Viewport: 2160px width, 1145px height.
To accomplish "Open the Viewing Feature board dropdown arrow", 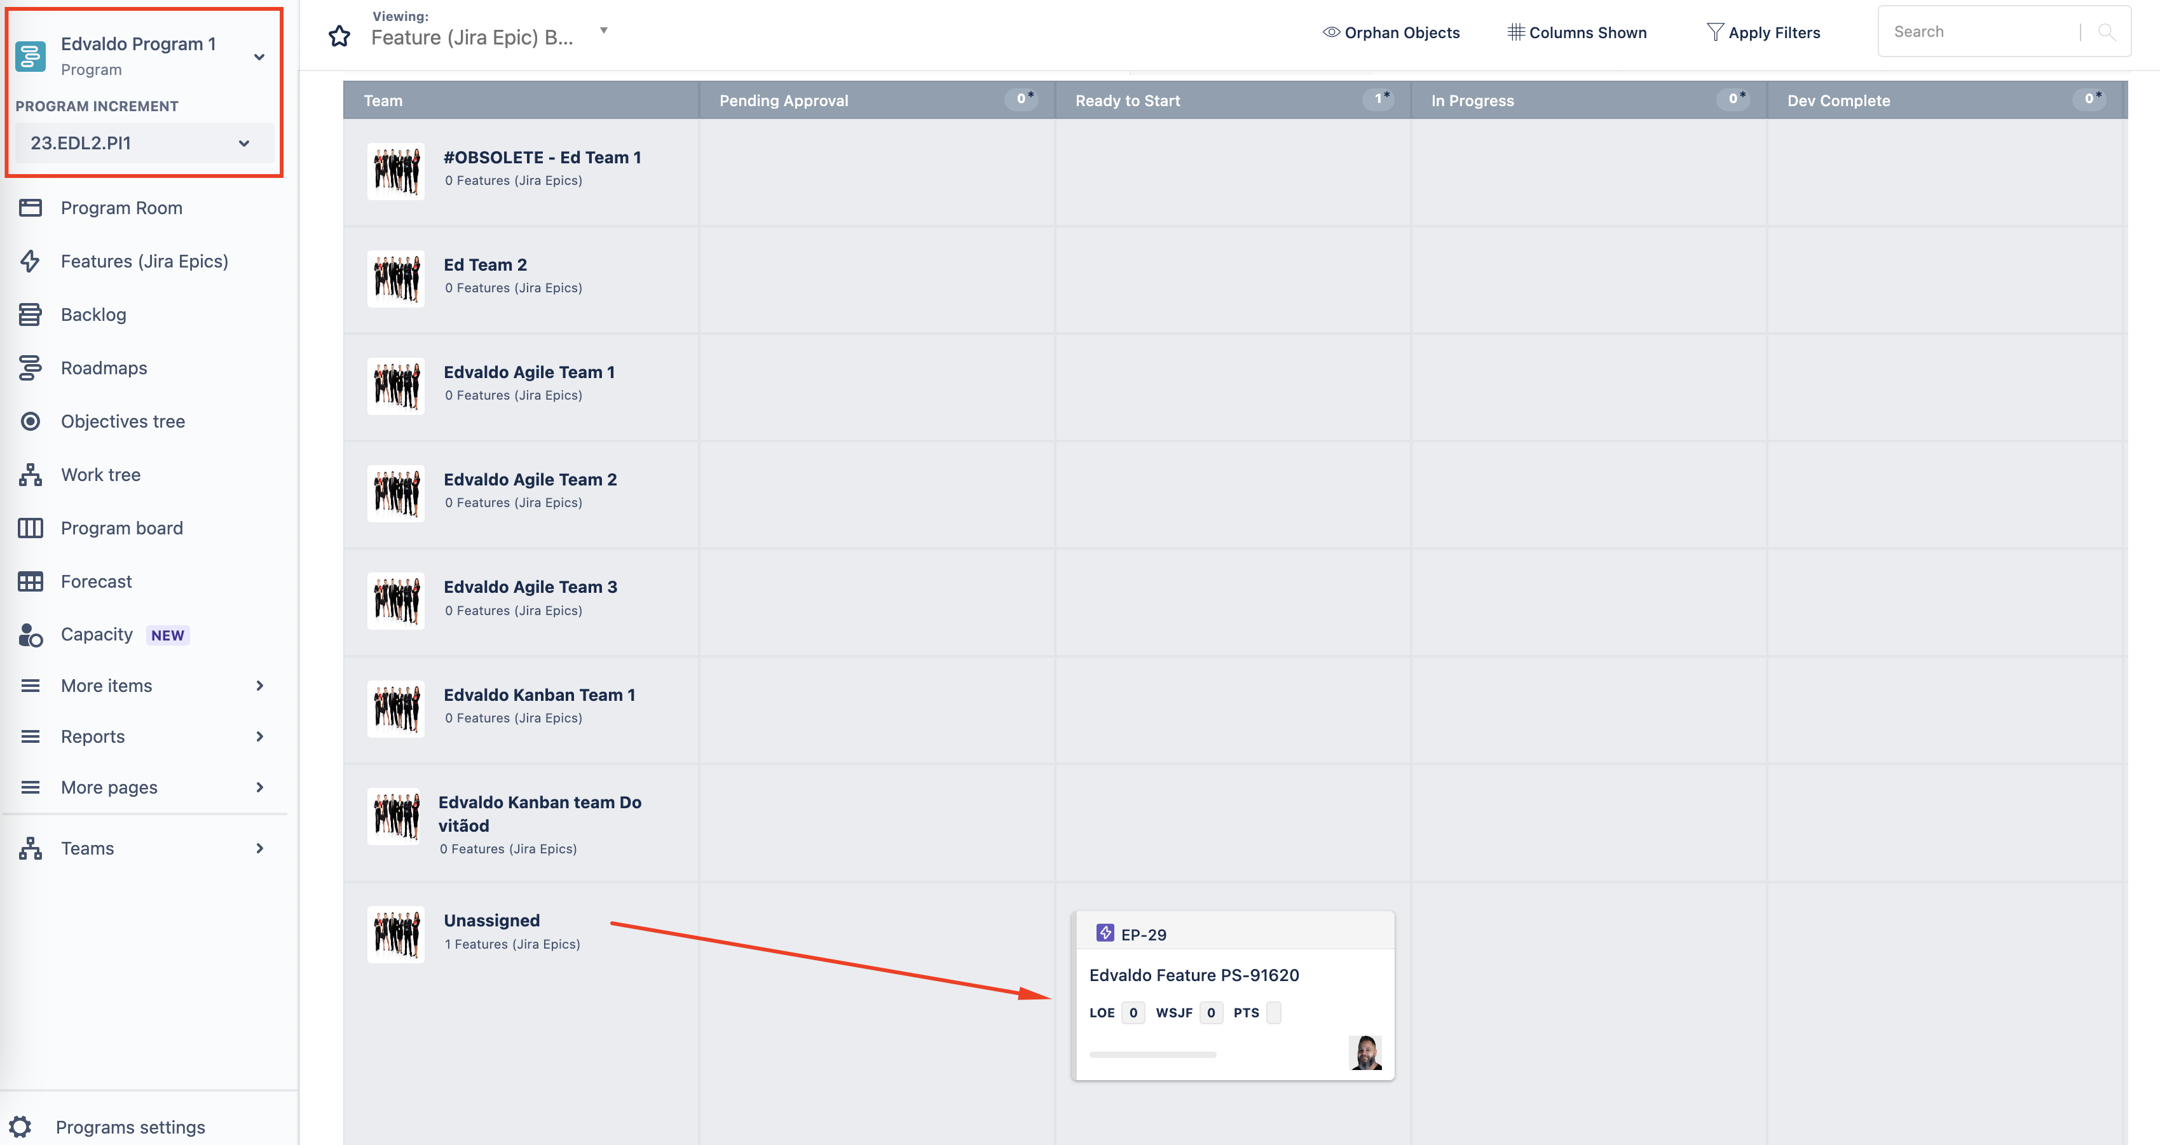I will tap(604, 31).
